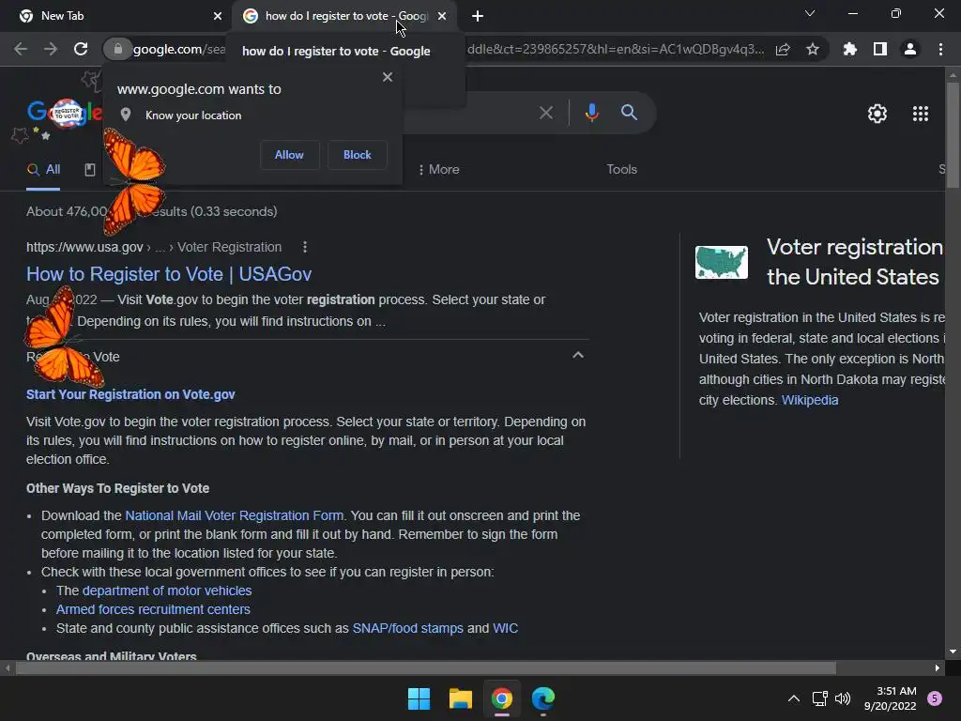
Task: Open the WIC link
Action: [505, 628]
